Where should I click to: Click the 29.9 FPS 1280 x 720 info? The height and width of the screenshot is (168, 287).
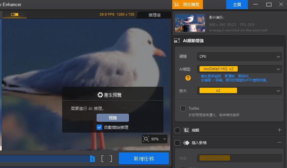[x=117, y=15]
